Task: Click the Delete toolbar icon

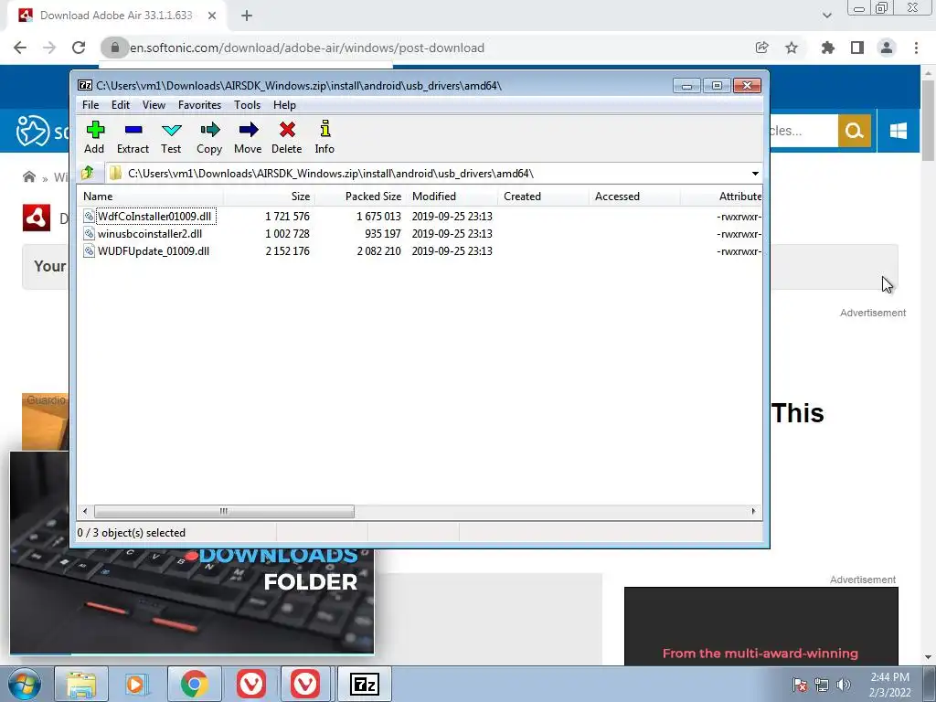Action: tap(286, 137)
